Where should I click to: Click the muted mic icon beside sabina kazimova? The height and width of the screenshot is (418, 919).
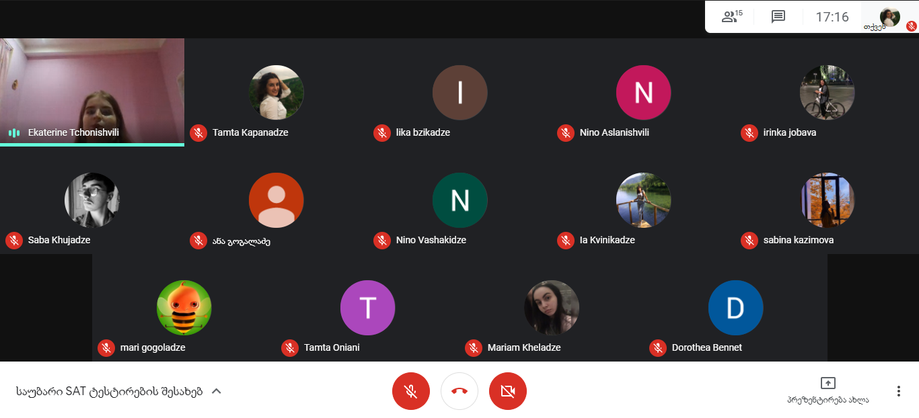tap(749, 241)
